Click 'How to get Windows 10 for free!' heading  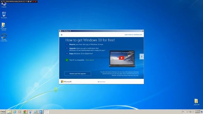click(x=90, y=40)
